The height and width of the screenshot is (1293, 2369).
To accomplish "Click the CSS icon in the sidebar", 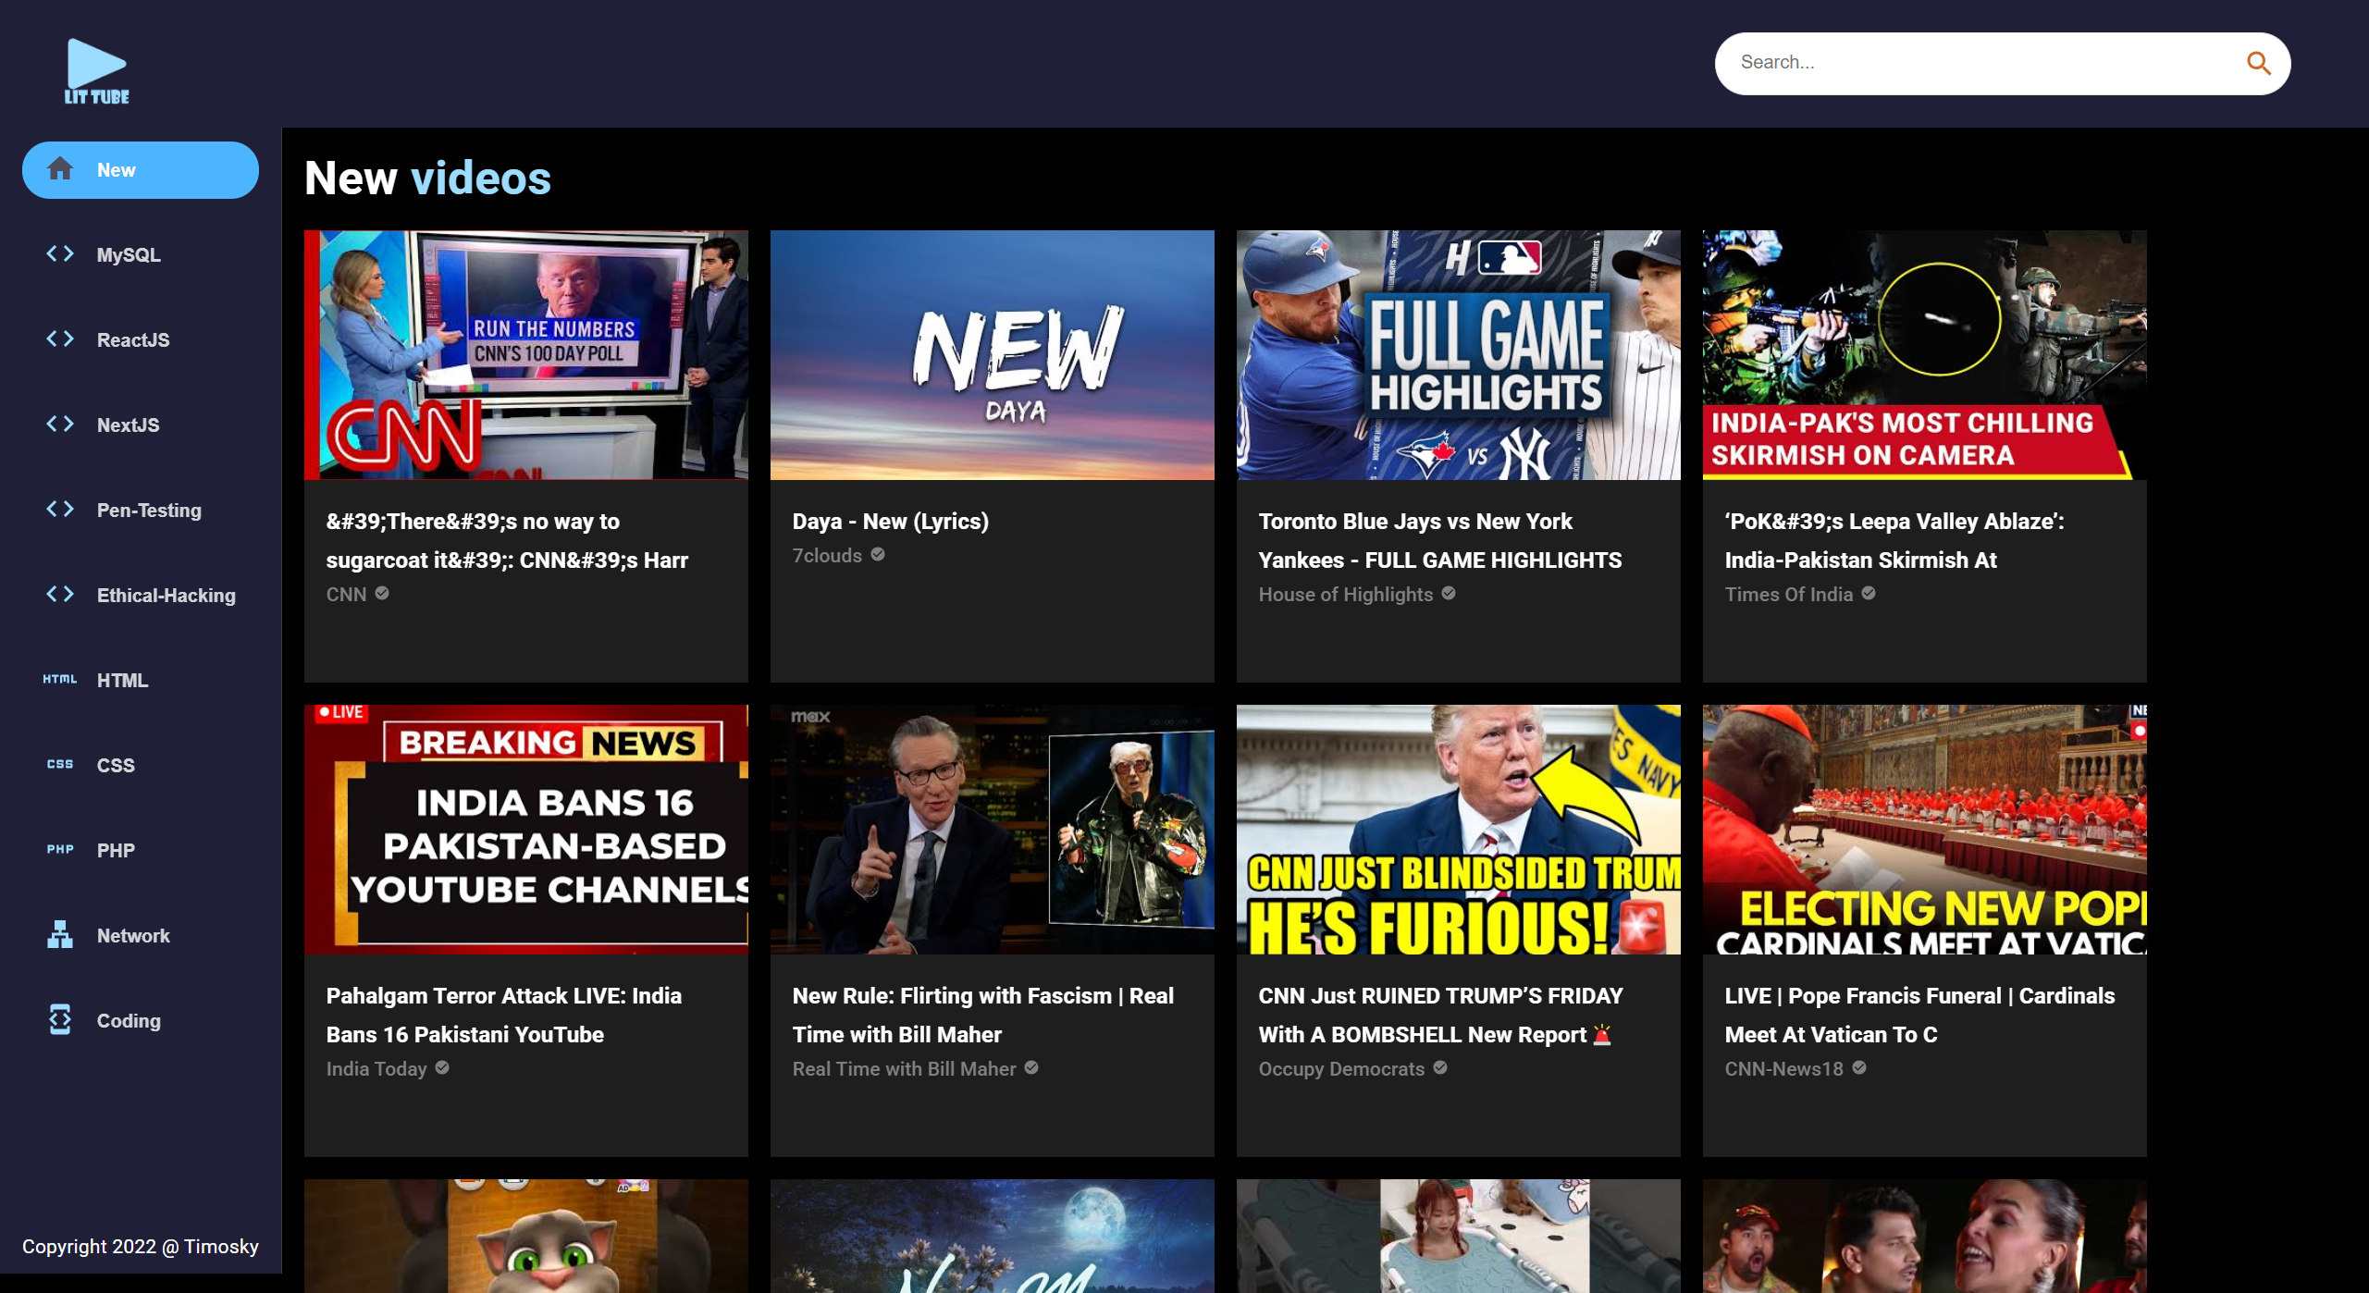I will (60, 764).
